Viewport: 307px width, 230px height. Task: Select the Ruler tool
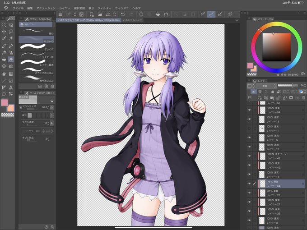click(x=4, y=87)
